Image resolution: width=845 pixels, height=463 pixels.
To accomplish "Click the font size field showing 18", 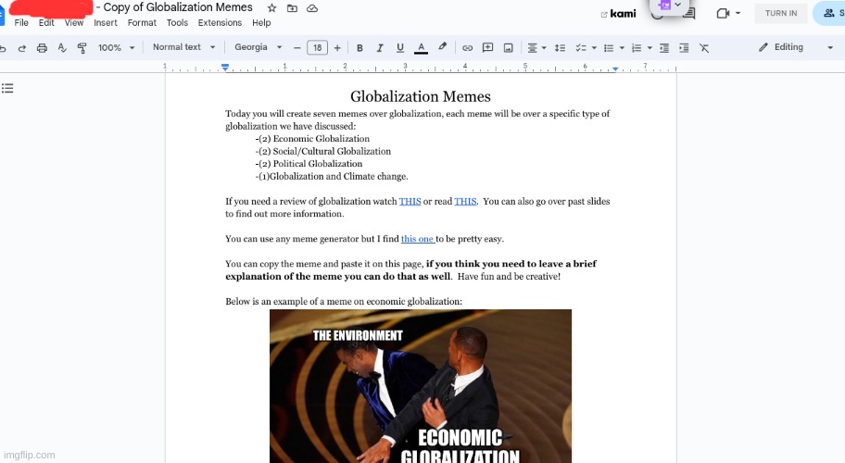I will pos(318,48).
